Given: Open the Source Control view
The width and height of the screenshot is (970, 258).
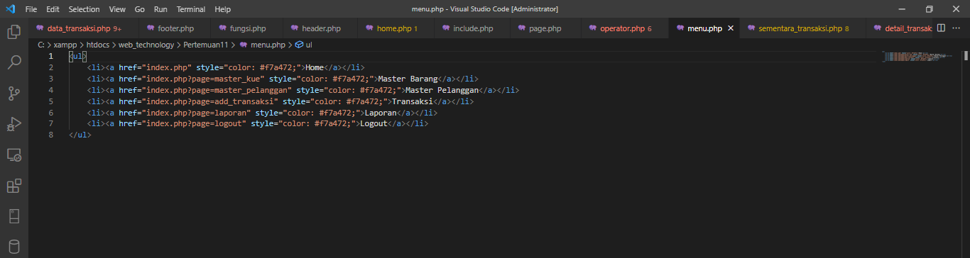Looking at the screenshot, I should click(x=13, y=94).
